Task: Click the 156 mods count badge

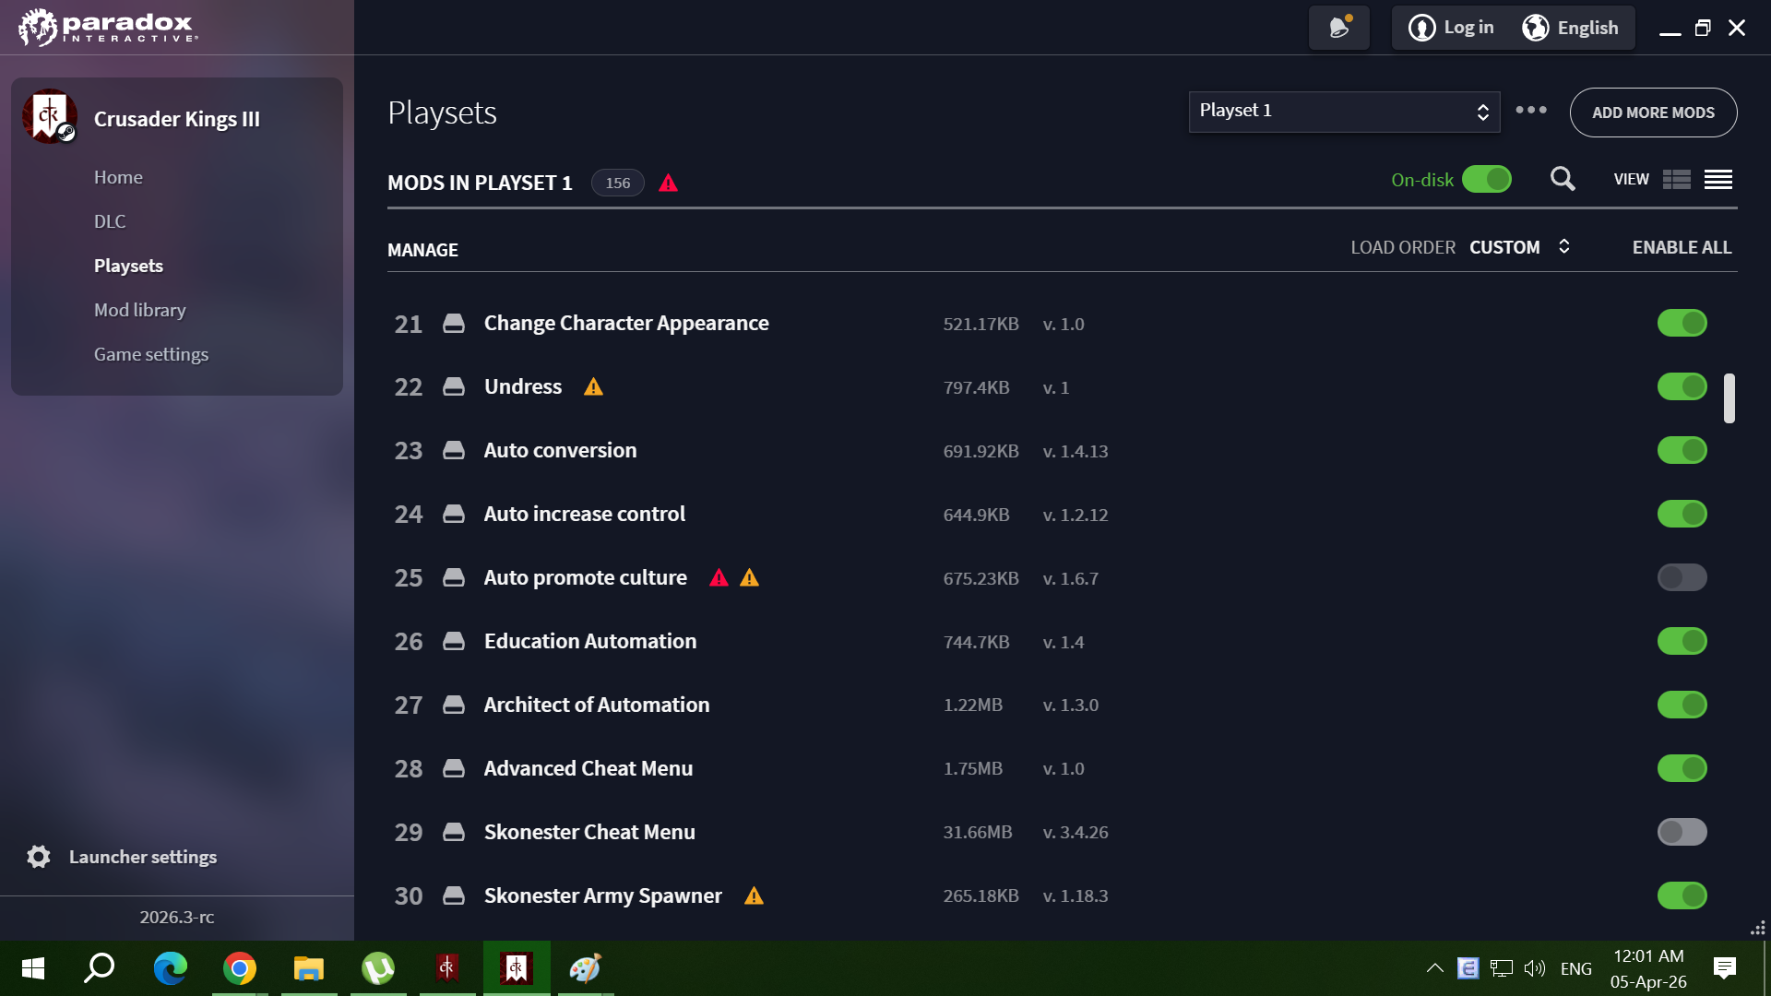Action: click(x=618, y=183)
